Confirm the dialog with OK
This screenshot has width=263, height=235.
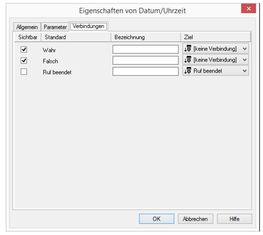(156, 219)
